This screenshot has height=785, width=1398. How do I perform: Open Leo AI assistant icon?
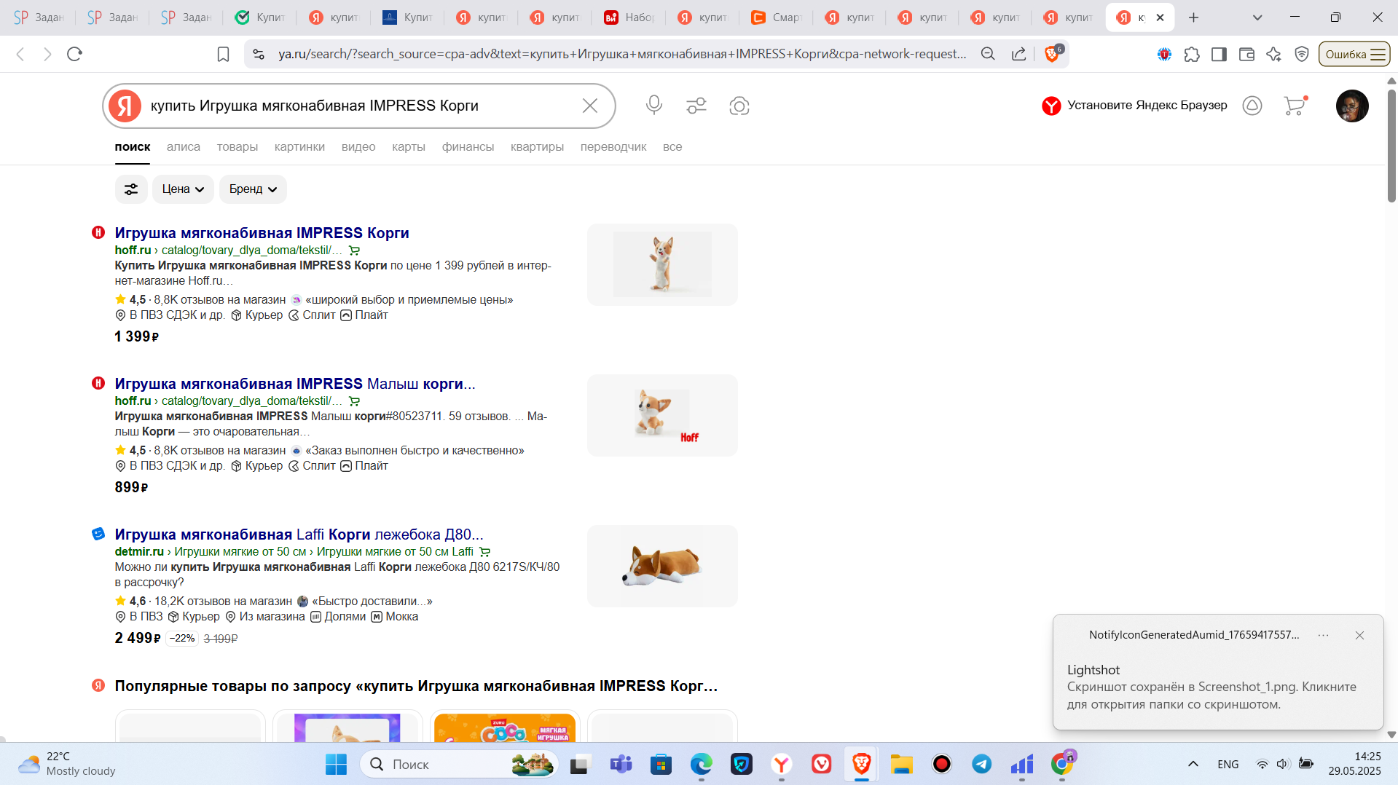pos(1273,54)
